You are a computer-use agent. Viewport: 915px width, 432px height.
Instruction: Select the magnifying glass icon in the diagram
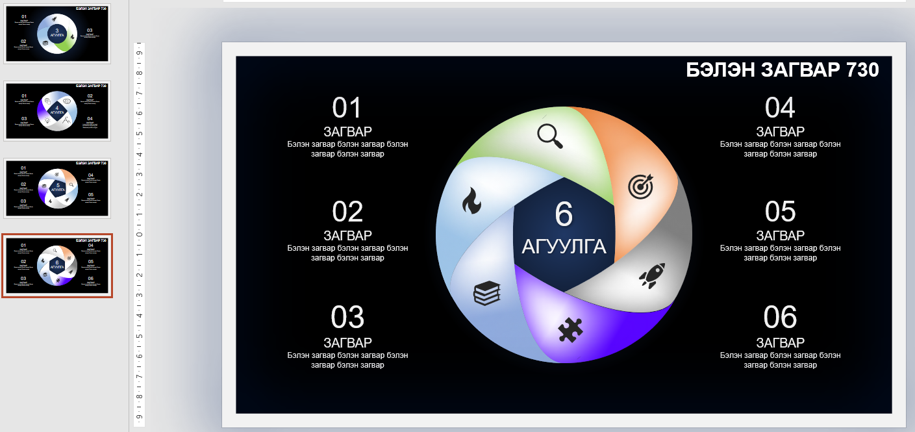coord(549,136)
